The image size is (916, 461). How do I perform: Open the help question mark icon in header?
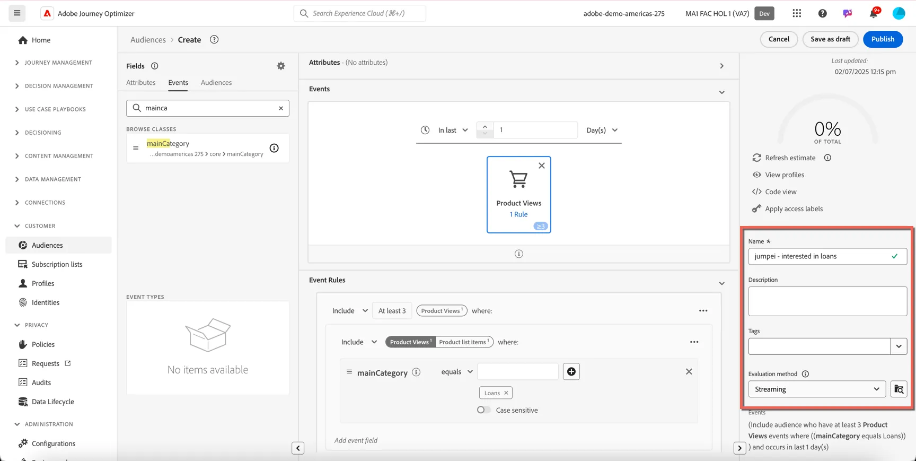click(822, 13)
